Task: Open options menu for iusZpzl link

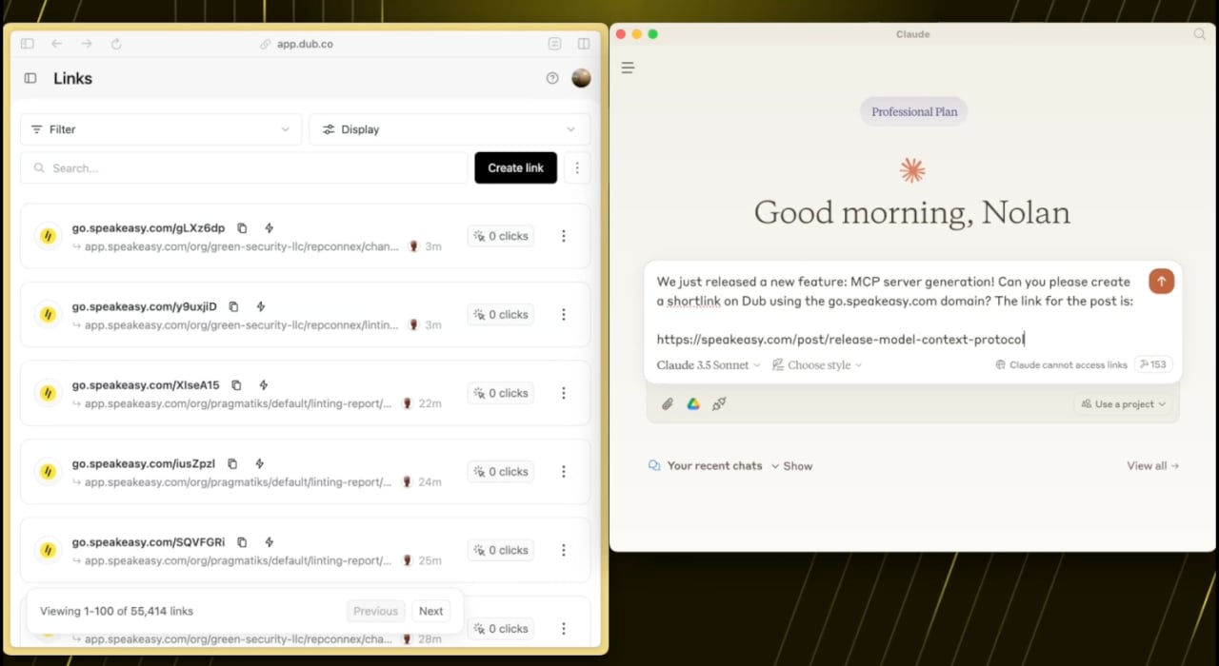Action: click(x=564, y=471)
